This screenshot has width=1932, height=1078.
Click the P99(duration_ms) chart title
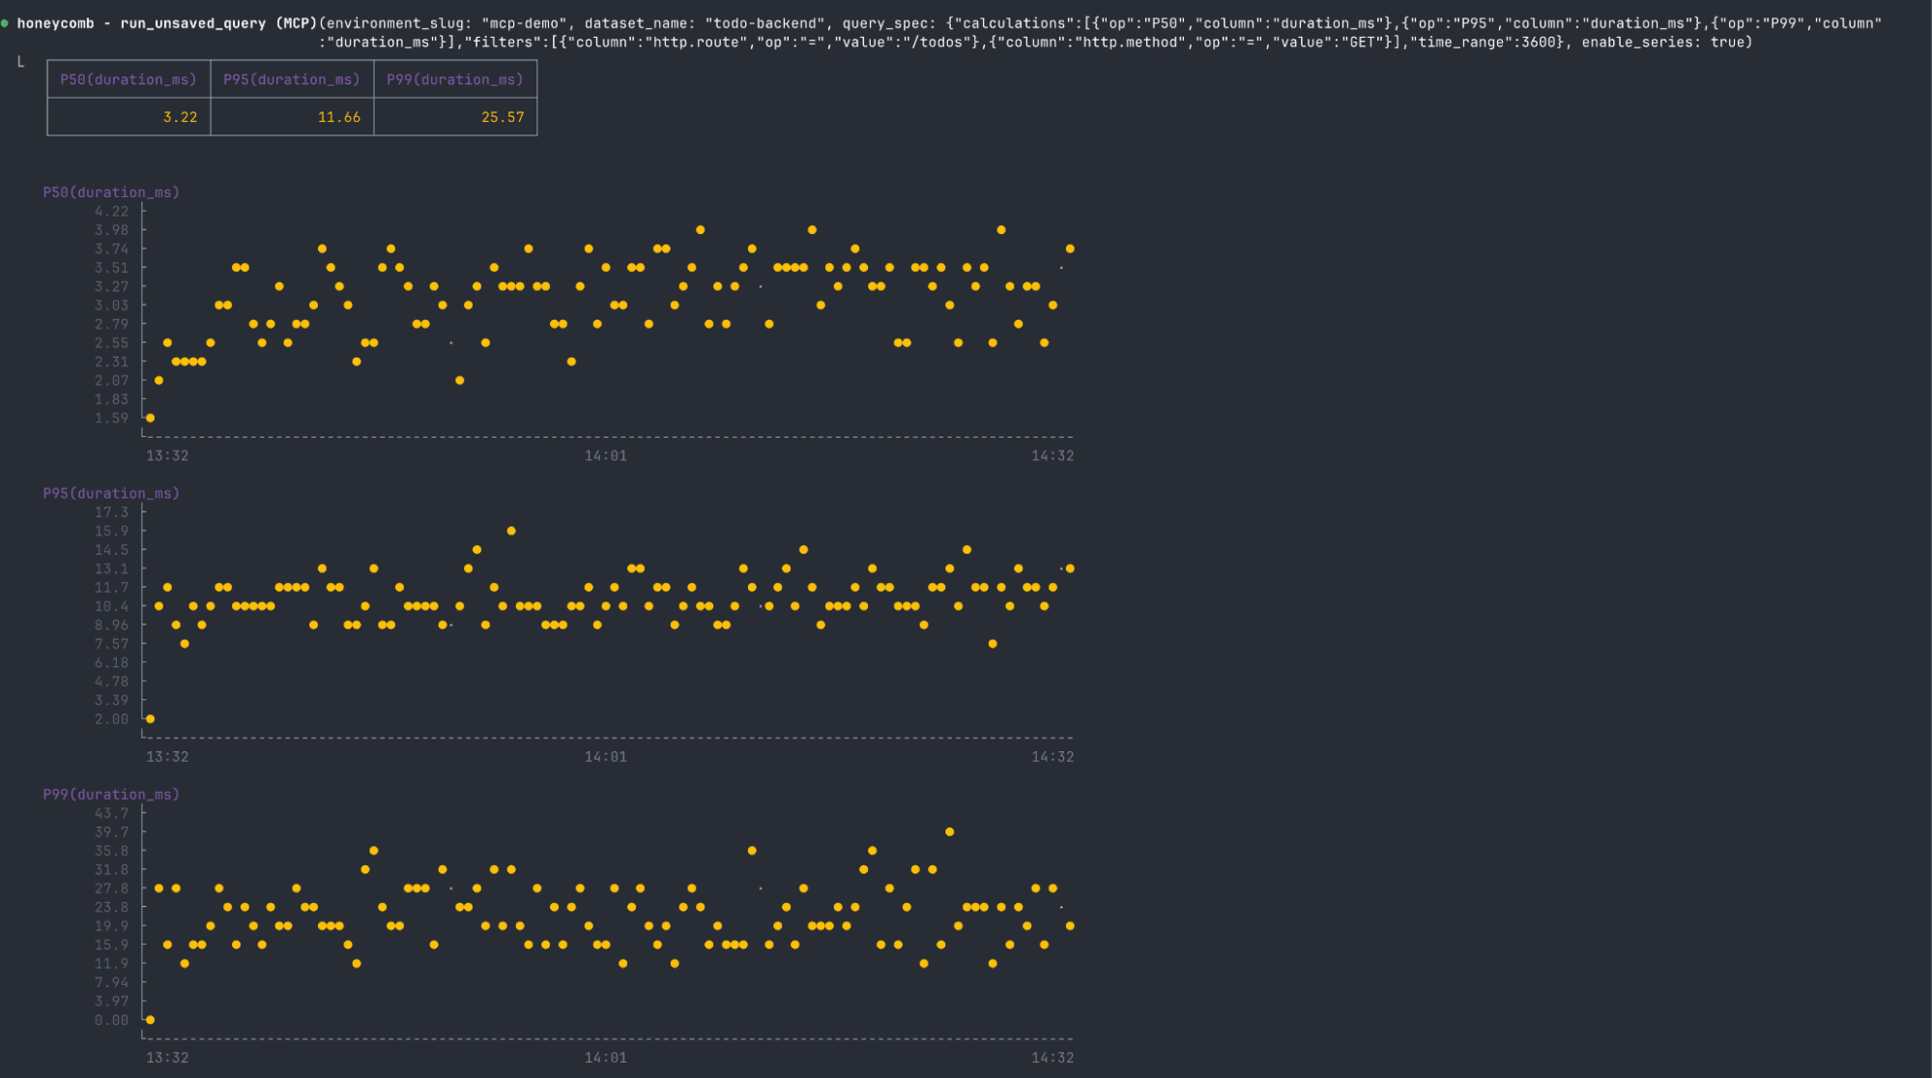click(x=111, y=795)
